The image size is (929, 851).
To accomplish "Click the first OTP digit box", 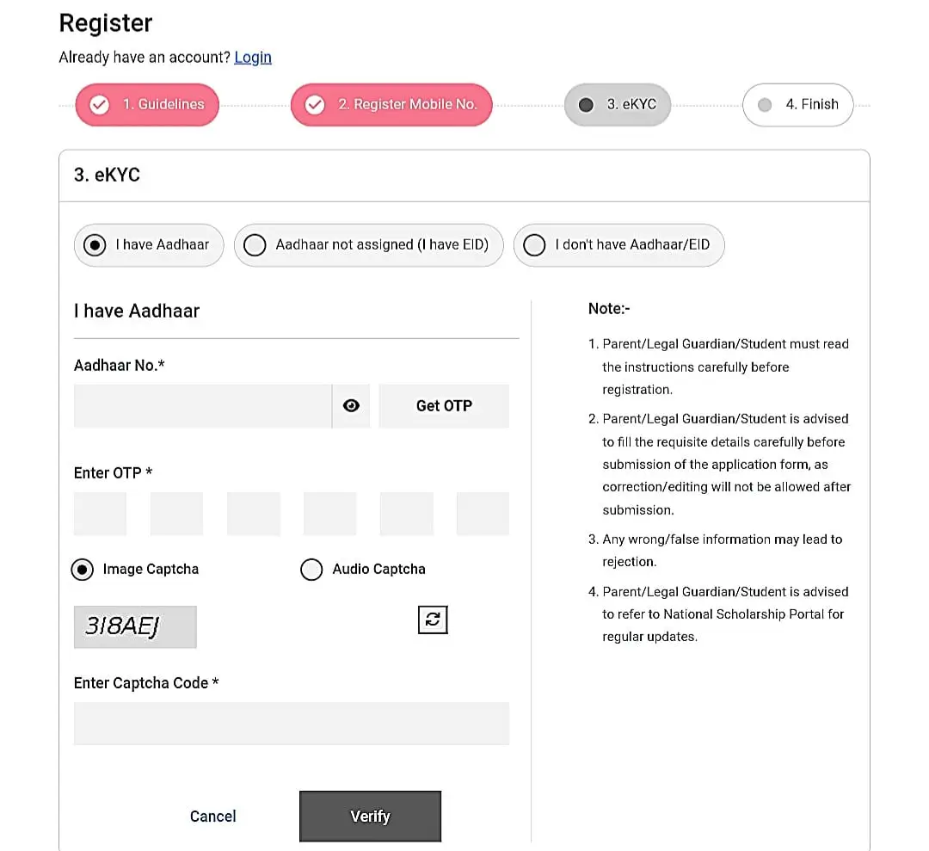I will click(x=100, y=514).
